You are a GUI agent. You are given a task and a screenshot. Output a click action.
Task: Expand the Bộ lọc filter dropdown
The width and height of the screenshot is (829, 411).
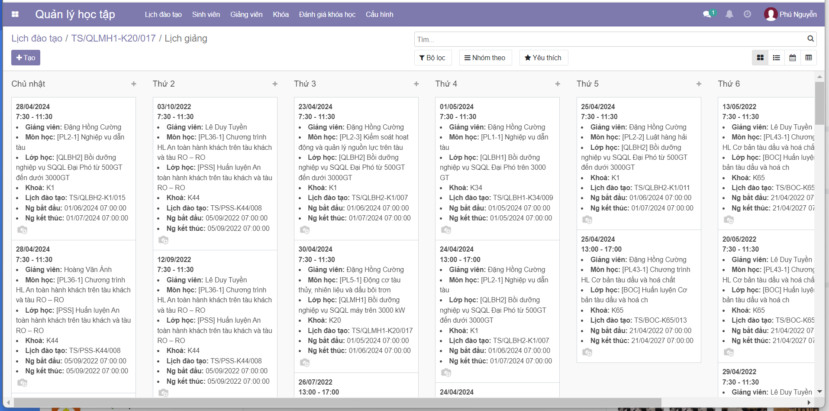pos(432,58)
